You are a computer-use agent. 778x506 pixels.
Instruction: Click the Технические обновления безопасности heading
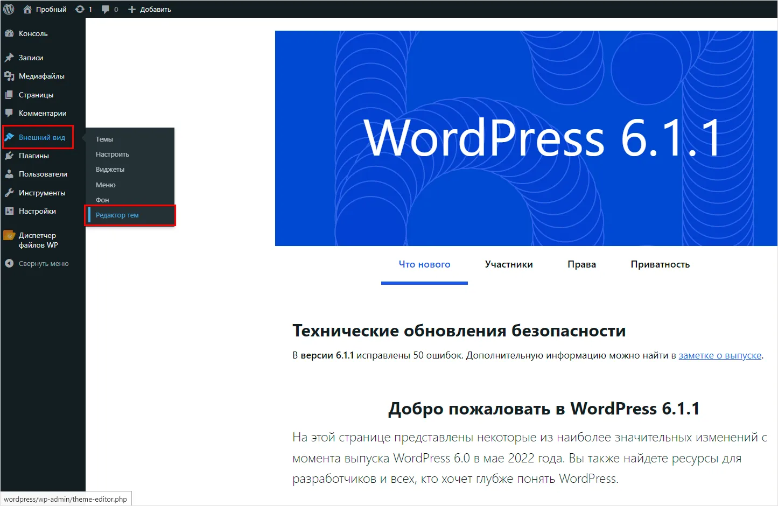click(x=459, y=331)
